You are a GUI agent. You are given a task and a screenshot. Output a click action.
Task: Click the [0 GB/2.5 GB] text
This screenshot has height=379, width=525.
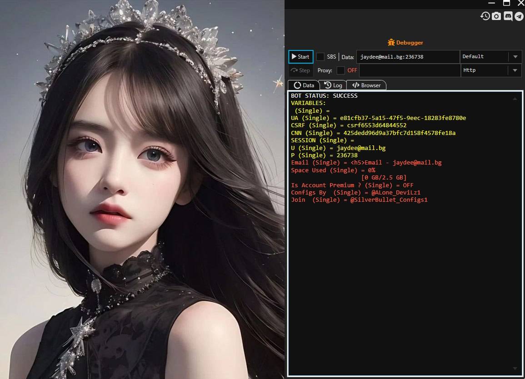point(384,177)
